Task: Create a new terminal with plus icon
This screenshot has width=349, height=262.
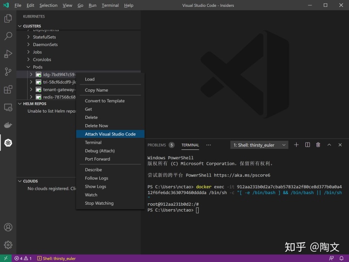Action: (296, 145)
